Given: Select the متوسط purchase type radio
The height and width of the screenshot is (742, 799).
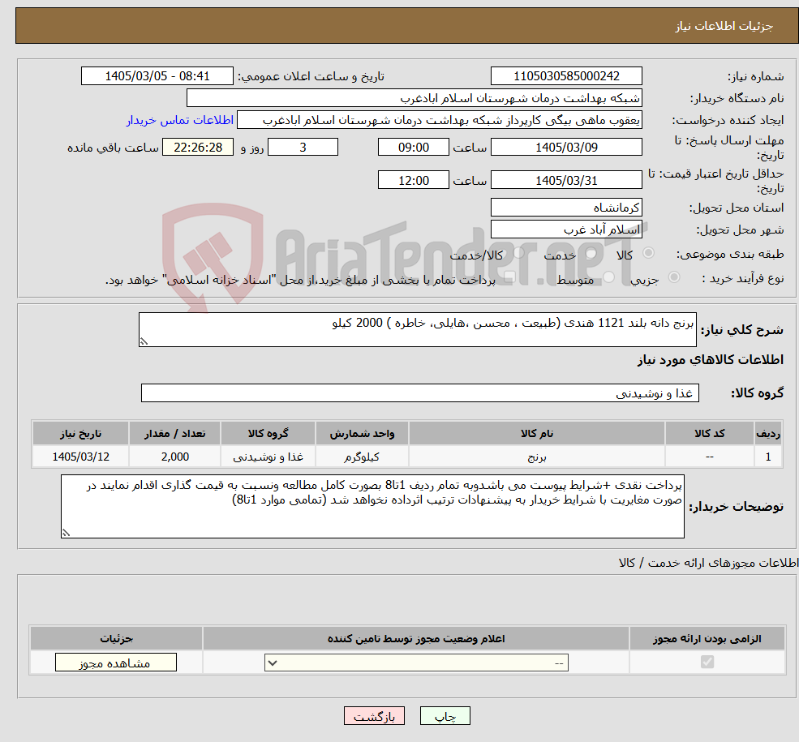Looking at the screenshot, I should click(x=608, y=277).
